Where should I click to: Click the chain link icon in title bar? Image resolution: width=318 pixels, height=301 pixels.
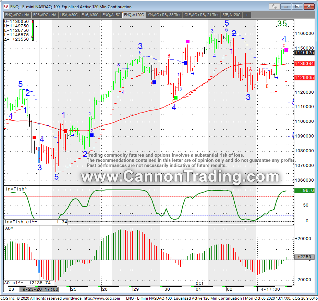274,6
